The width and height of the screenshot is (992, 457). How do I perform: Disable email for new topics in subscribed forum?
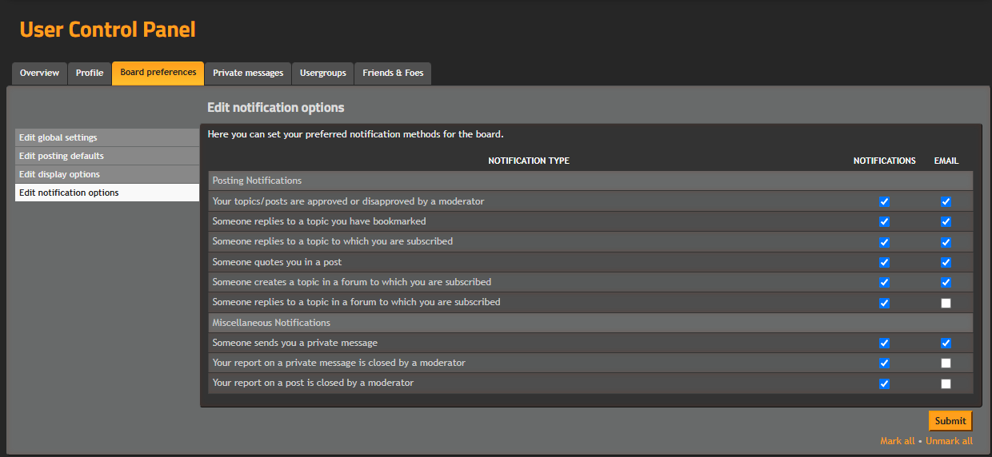pos(946,282)
